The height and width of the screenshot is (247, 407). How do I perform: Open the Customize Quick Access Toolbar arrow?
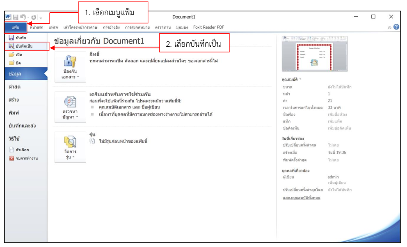(x=41, y=18)
